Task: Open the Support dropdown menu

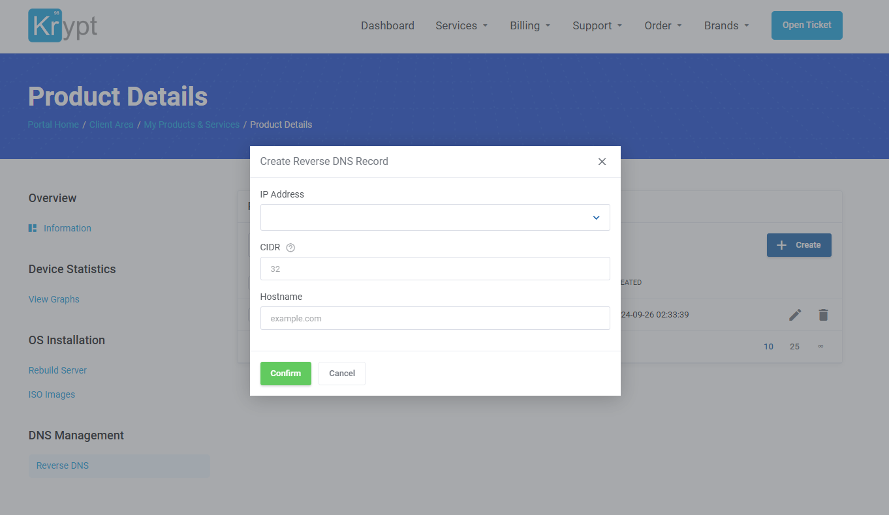Action: (597, 25)
